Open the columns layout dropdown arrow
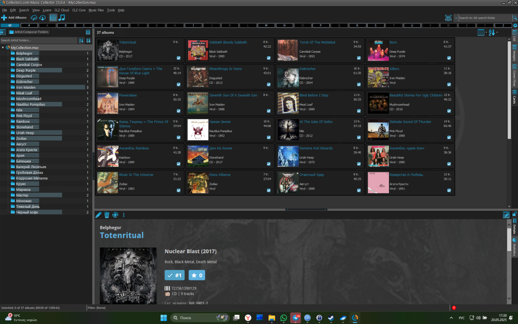Screen dimensions: 518x324 click(486, 32)
